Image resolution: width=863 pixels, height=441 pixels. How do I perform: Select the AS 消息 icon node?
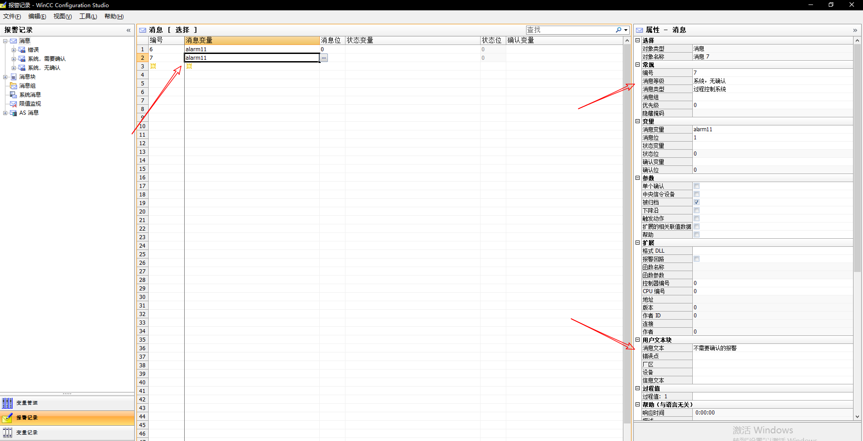click(x=14, y=113)
